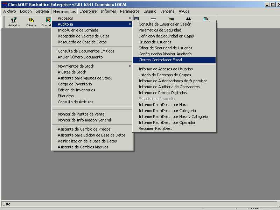This screenshot has width=280, height=210.
Task: Click the exit door toolbar icon
Action: tap(206, 19)
